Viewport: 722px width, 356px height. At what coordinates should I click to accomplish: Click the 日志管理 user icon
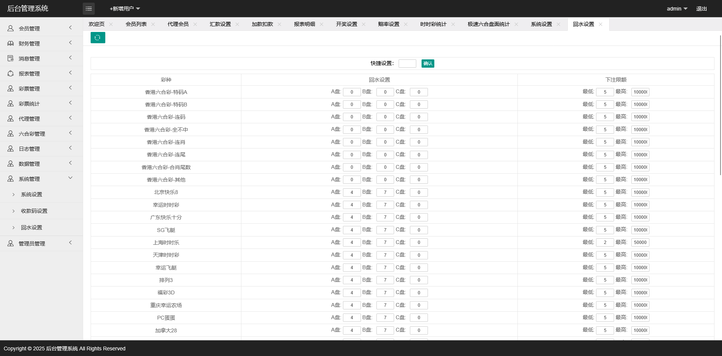click(11, 148)
